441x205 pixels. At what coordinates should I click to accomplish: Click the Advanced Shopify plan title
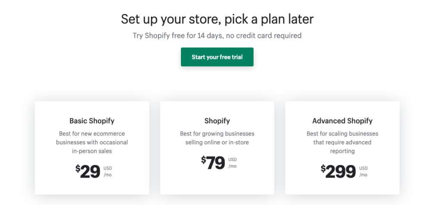[342, 121]
